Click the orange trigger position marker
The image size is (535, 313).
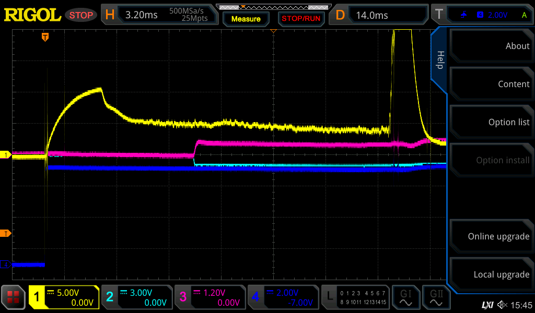pyautogui.click(x=45, y=37)
